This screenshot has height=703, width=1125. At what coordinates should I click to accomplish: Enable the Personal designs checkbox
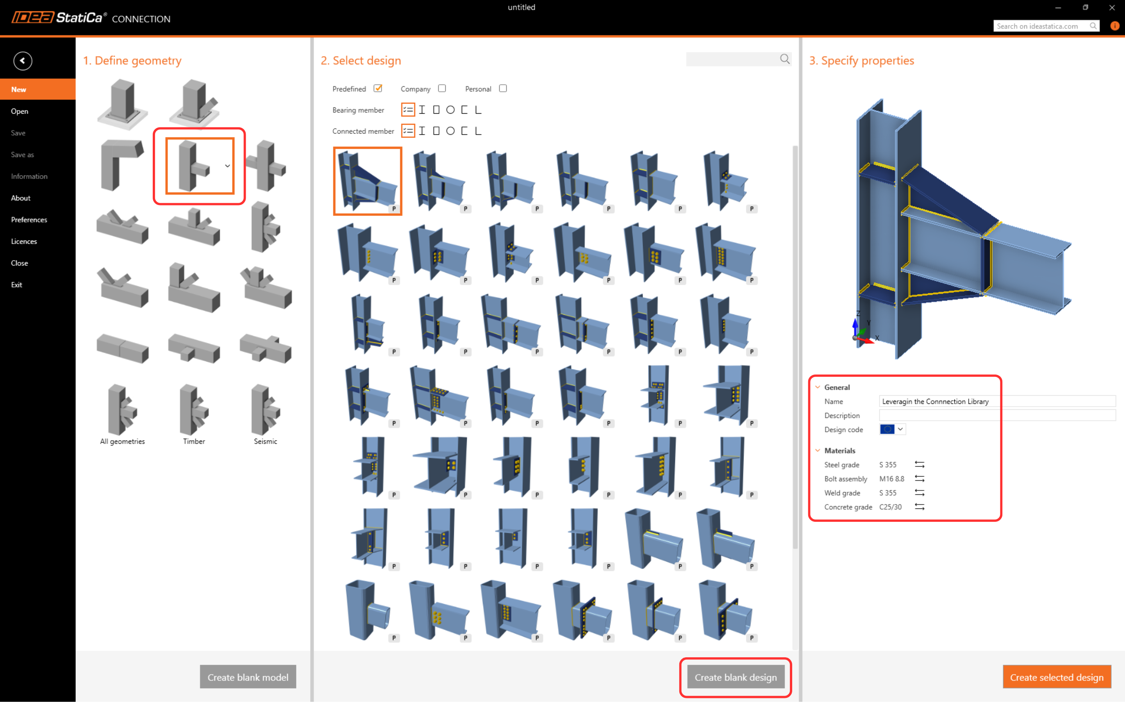502,88
